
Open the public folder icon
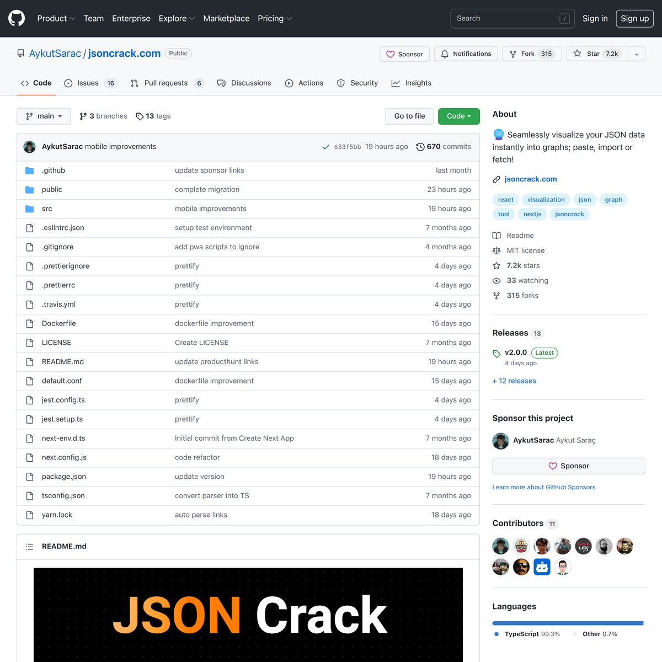30,190
